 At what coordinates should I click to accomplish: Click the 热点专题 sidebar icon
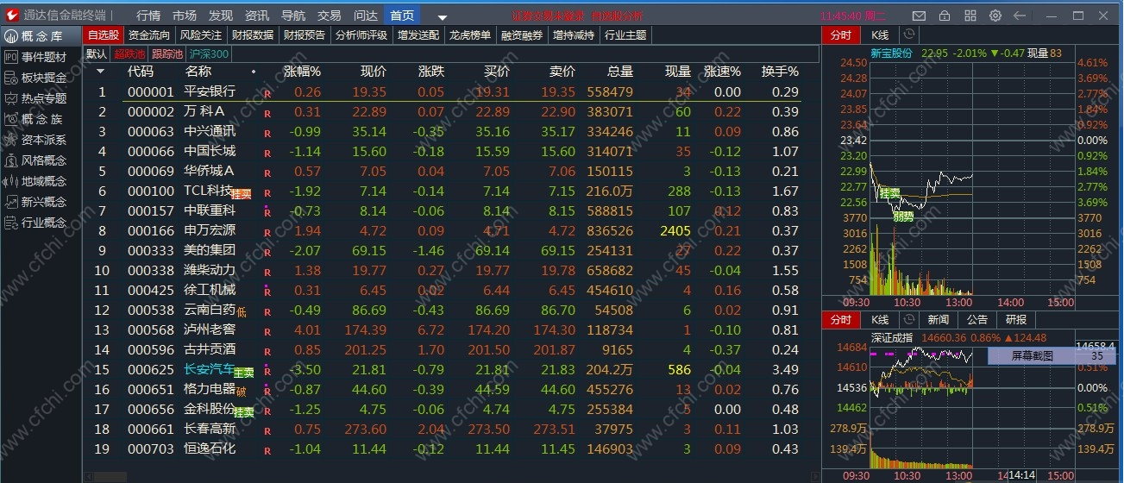tap(11, 98)
